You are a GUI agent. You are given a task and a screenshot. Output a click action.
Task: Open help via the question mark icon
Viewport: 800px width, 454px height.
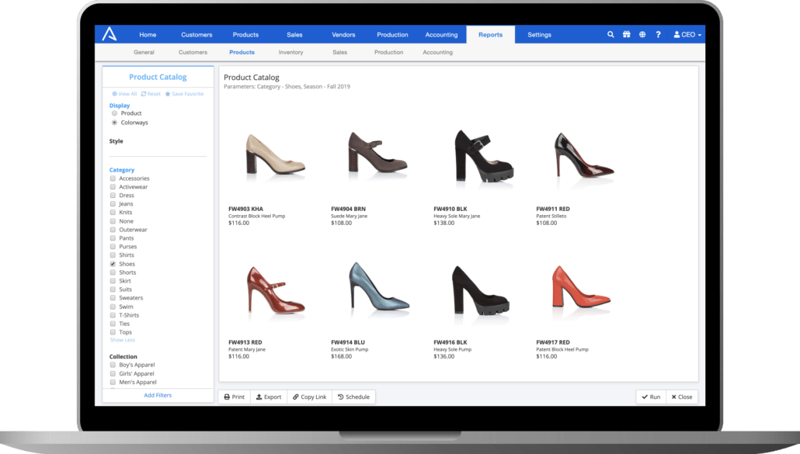(x=657, y=34)
